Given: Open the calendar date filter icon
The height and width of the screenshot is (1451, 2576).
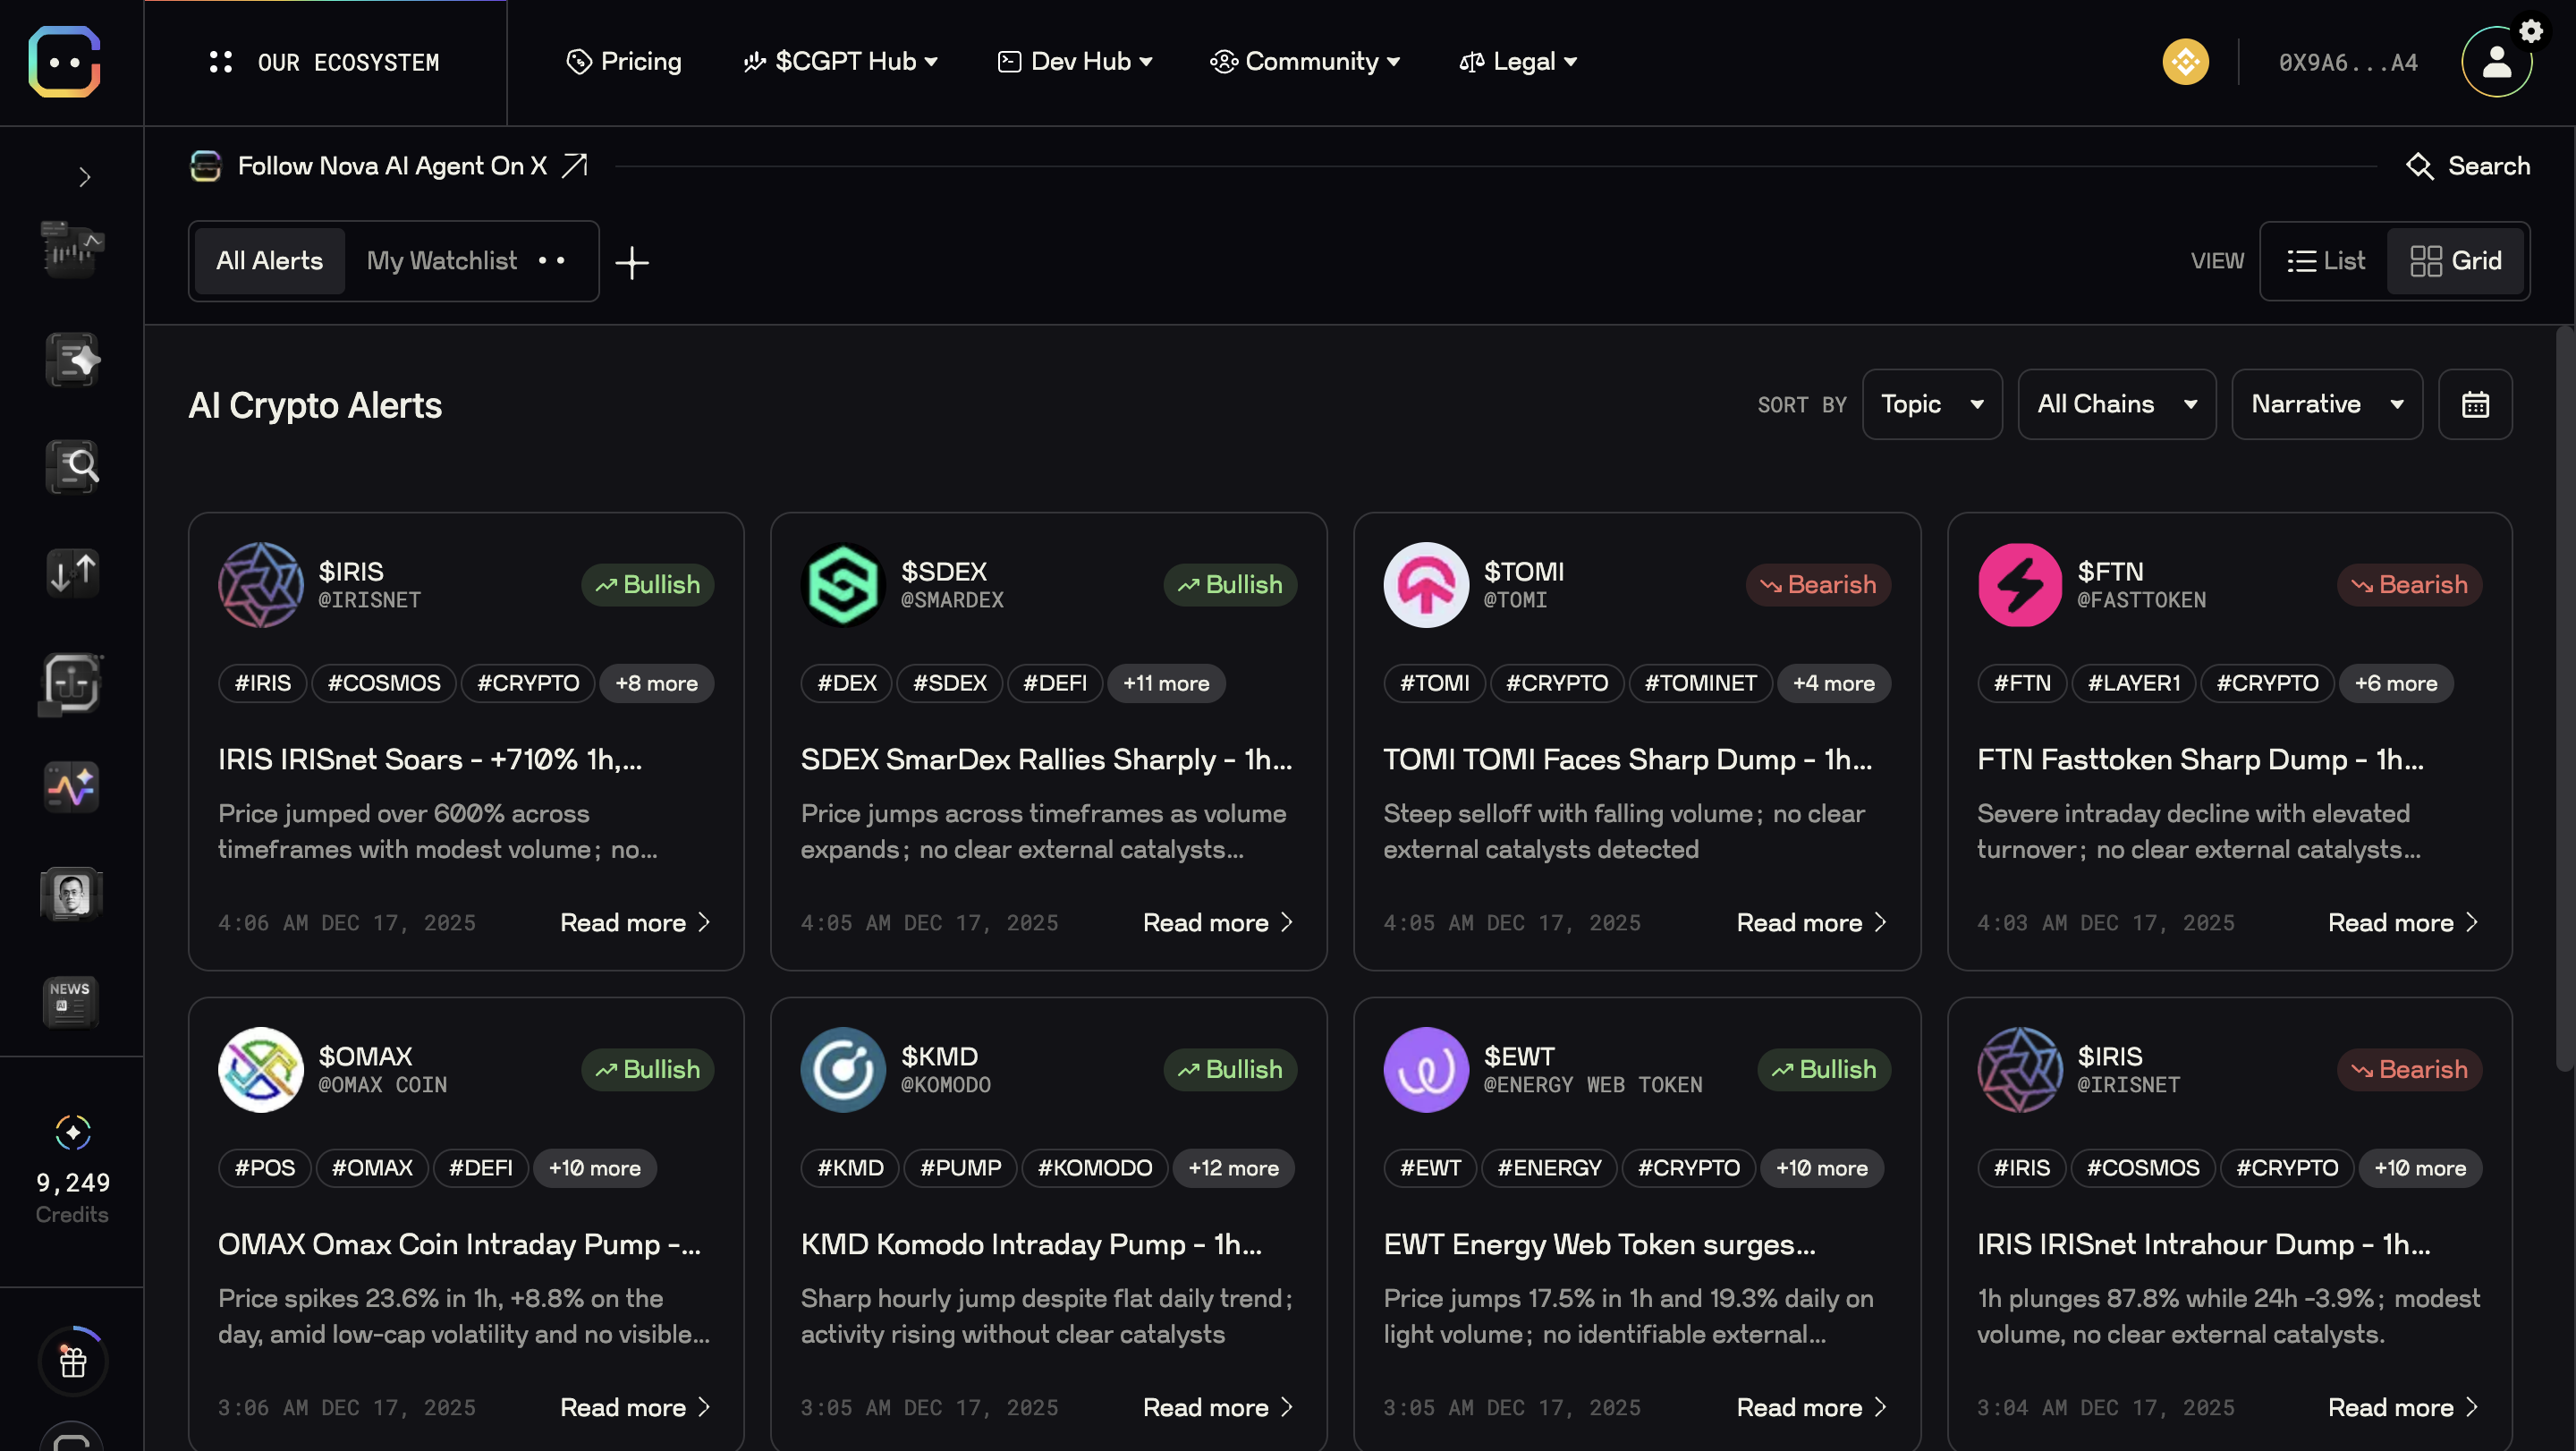Looking at the screenshot, I should 2474,404.
